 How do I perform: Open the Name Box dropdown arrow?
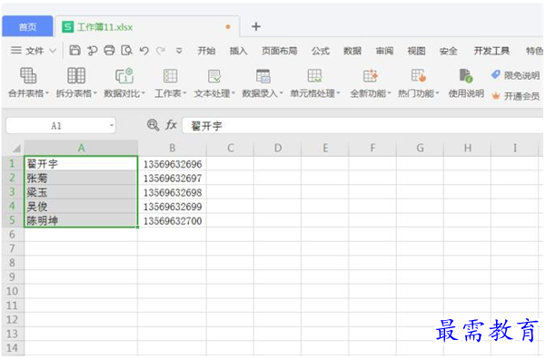(x=112, y=125)
